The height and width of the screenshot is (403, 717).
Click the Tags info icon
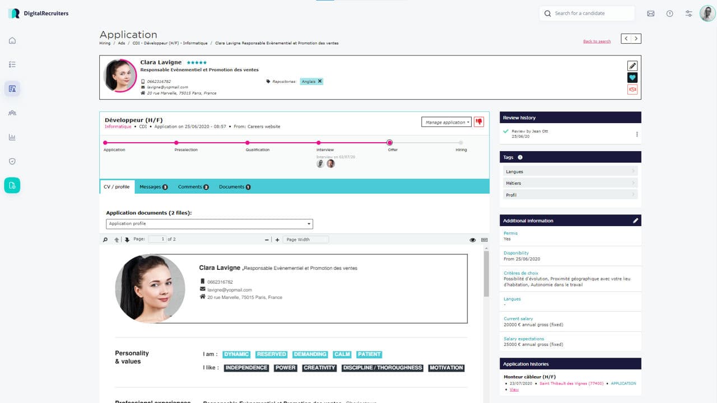pyautogui.click(x=520, y=157)
